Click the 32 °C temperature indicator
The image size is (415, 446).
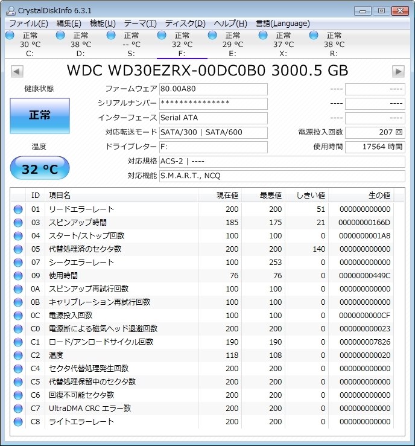point(40,168)
